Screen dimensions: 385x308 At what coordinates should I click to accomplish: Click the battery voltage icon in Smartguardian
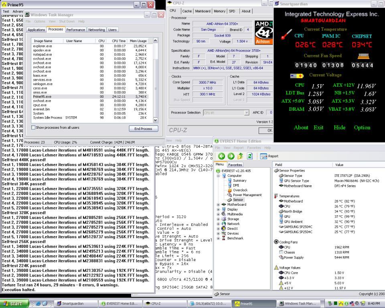pos(297,76)
